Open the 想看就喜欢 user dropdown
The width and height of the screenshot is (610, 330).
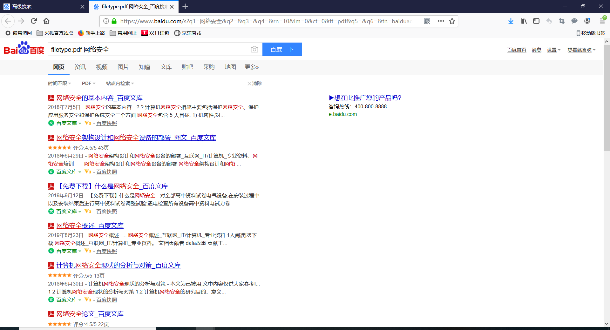(x=581, y=50)
